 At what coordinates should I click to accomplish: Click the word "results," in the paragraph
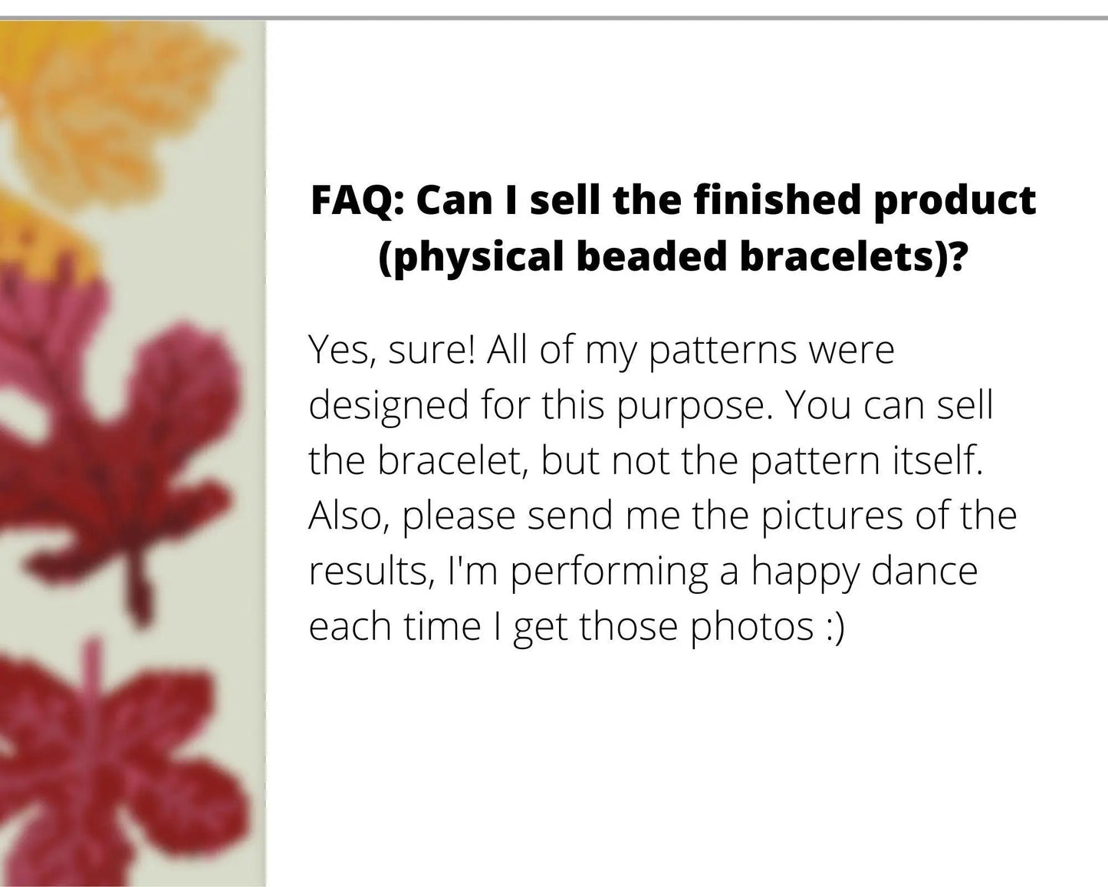(x=367, y=571)
